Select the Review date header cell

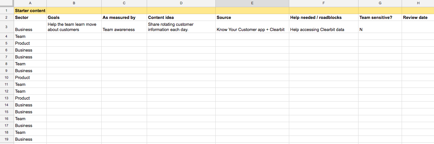click(x=418, y=18)
